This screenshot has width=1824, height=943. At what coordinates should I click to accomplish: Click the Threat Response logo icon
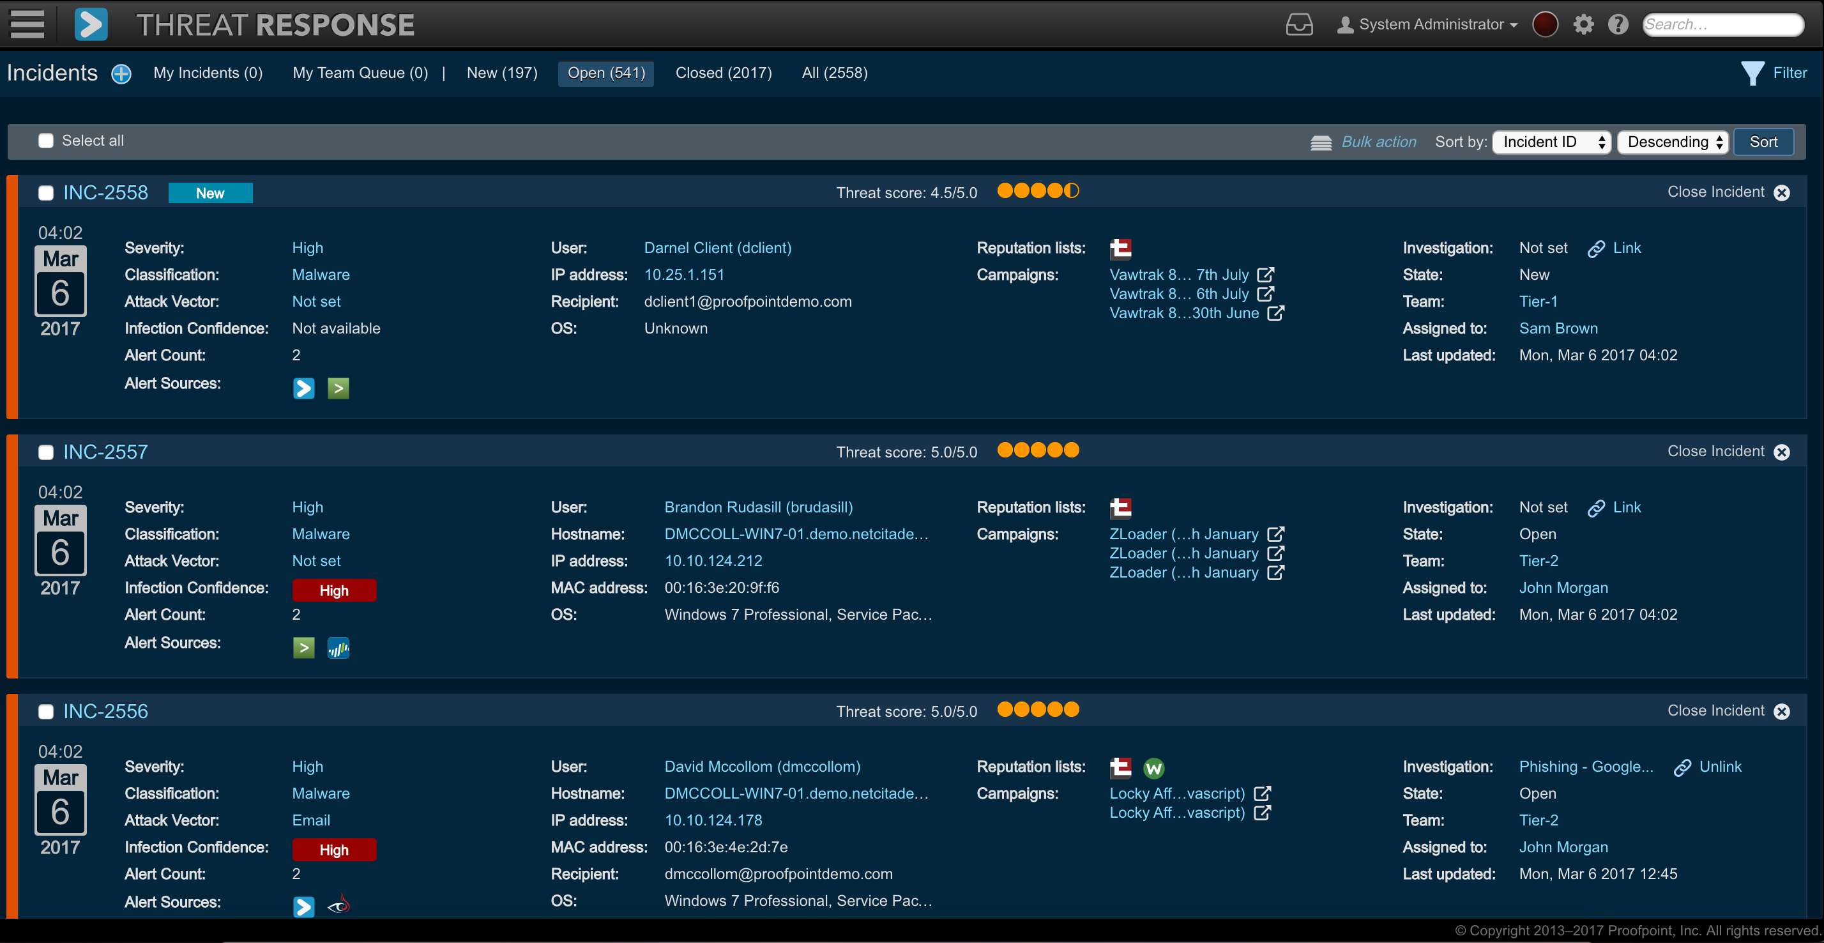pos(91,24)
